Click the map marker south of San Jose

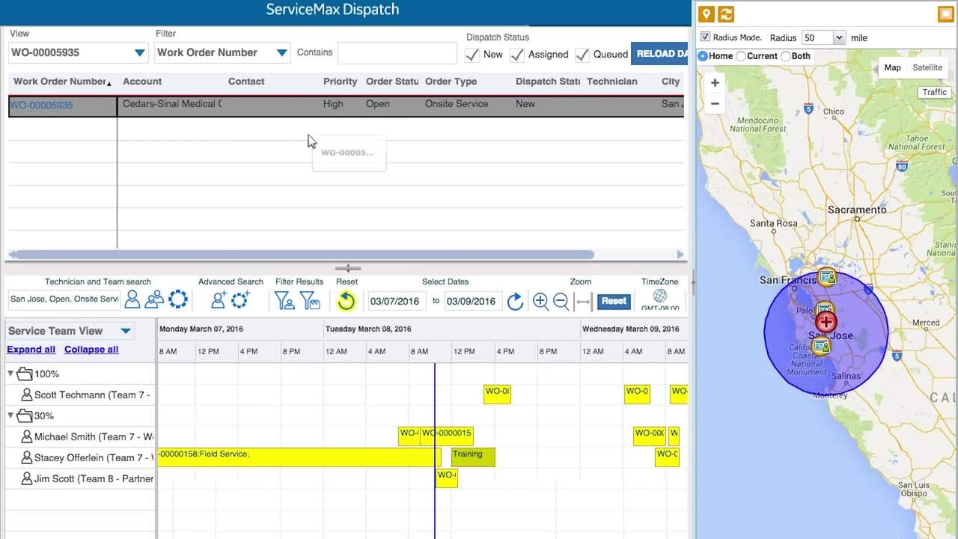coord(822,346)
